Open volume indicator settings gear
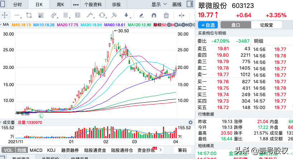 point(191,122)
